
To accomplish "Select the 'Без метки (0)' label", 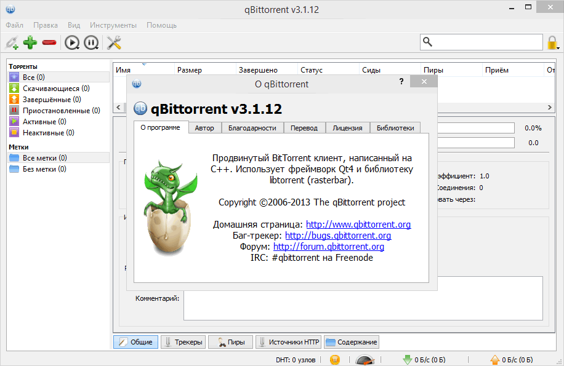I will pos(58,169).
